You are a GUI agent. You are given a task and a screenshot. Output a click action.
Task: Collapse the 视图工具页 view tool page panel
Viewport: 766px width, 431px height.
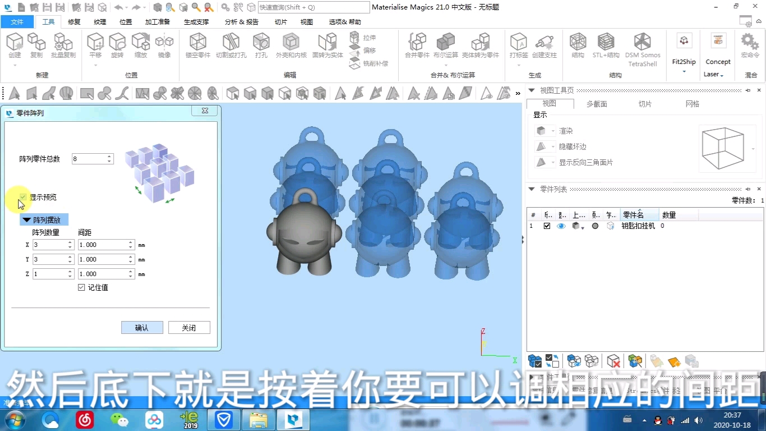[x=532, y=90]
